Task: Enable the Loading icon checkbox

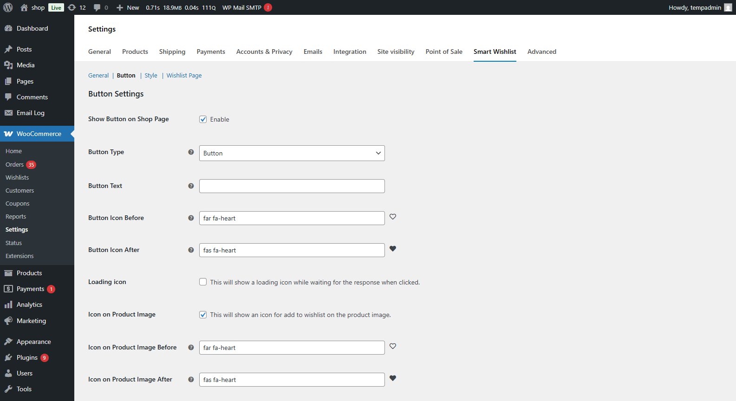Action: coord(203,282)
